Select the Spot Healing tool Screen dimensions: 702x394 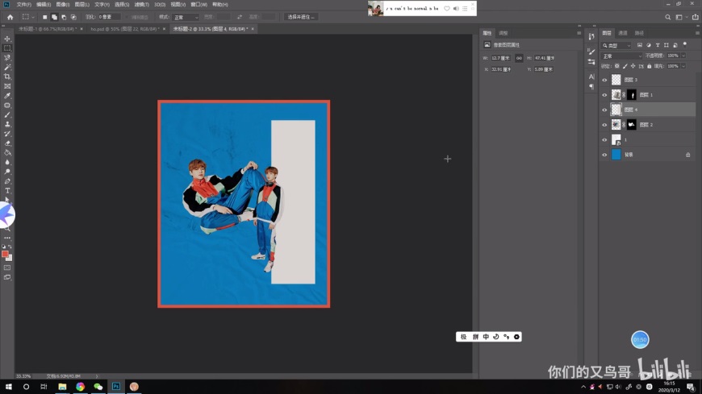pyautogui.click(x=7, y=106)
